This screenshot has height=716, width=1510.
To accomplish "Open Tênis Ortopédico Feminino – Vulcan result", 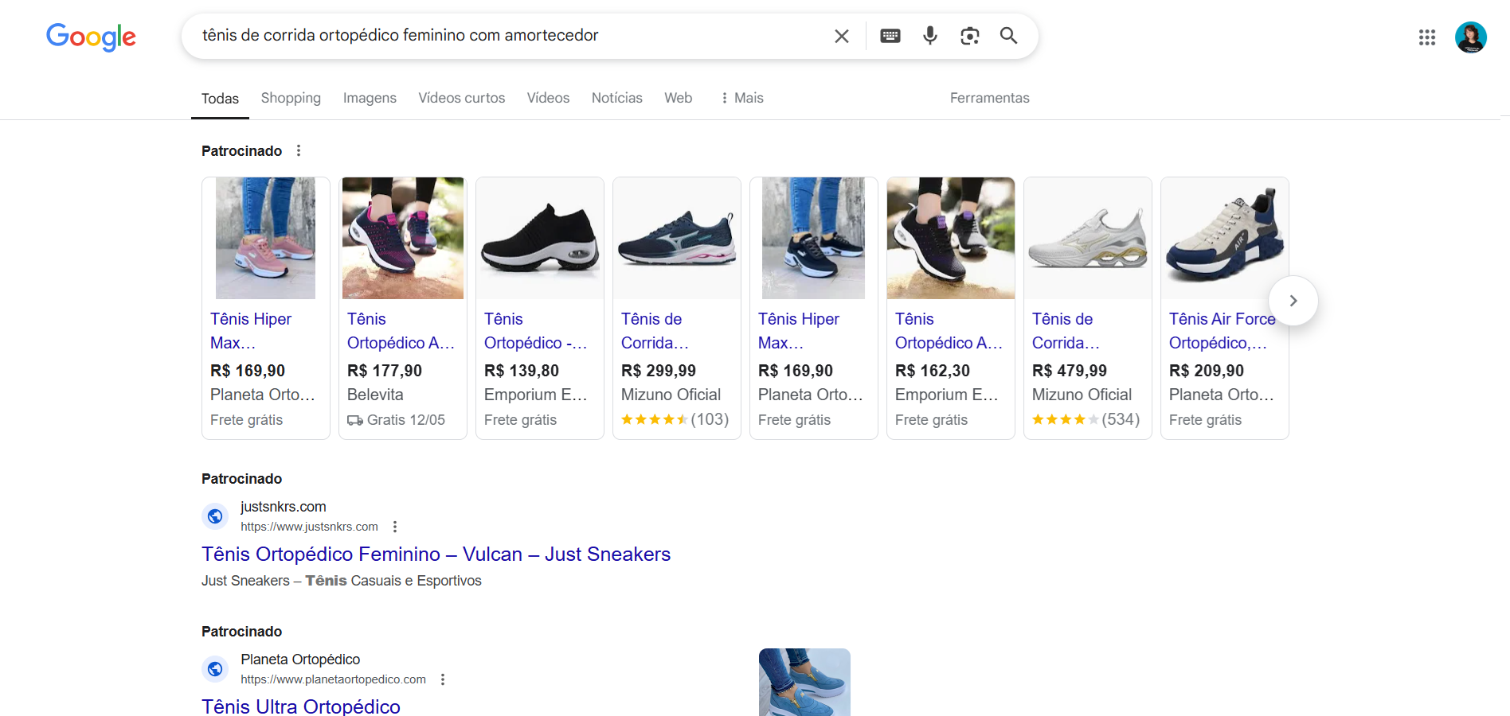I will (436, 555).
